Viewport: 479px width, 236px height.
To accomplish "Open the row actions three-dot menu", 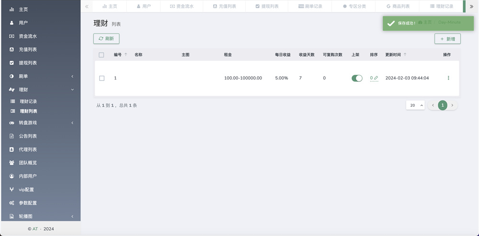I will pos(448,78).
